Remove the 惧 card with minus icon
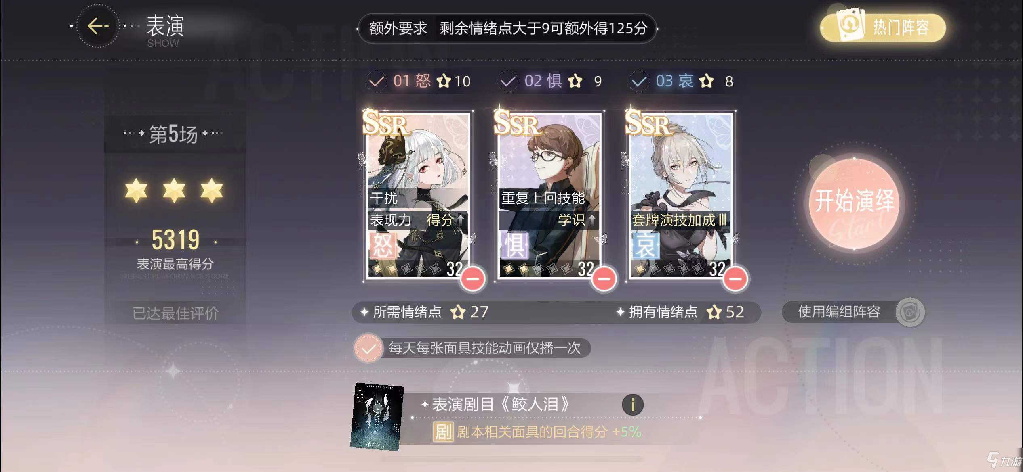This screenshot has width=1023, height=472. 604,279
